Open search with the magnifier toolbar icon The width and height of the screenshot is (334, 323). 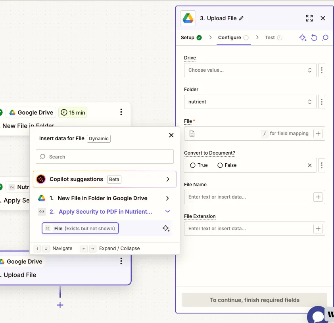325,37
